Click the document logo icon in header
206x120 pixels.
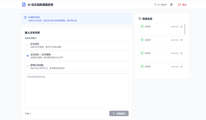click(x=24, y=4)
